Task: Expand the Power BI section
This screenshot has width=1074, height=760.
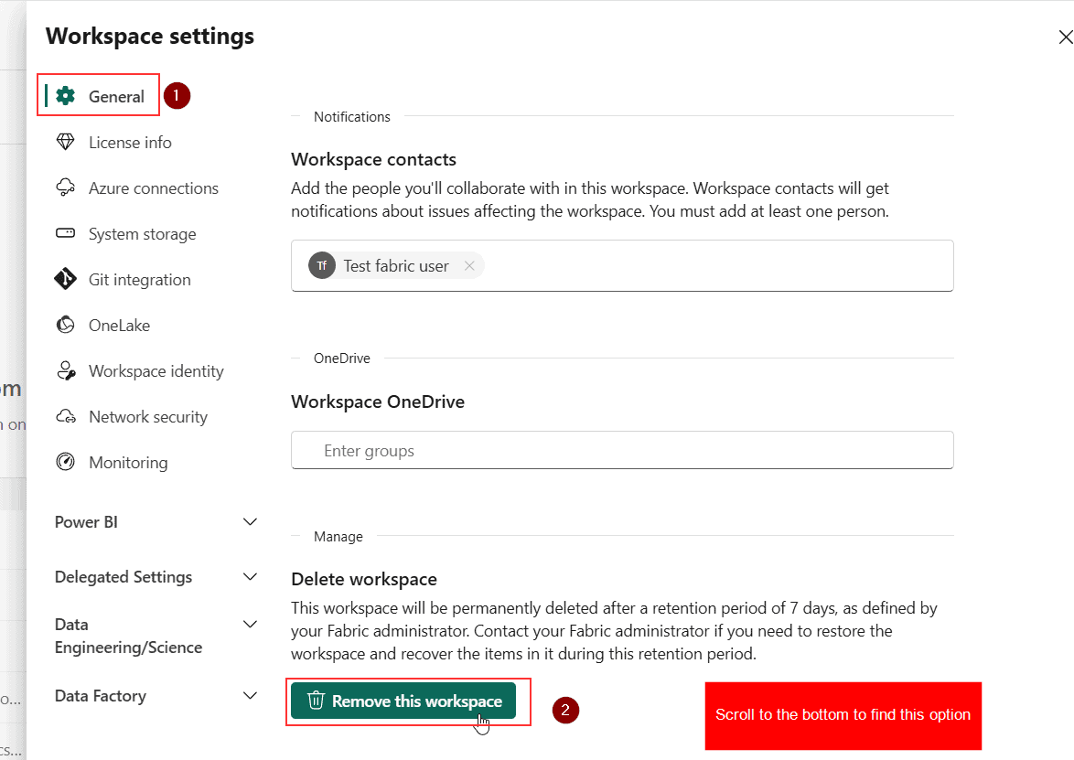Action: (250, 522)
